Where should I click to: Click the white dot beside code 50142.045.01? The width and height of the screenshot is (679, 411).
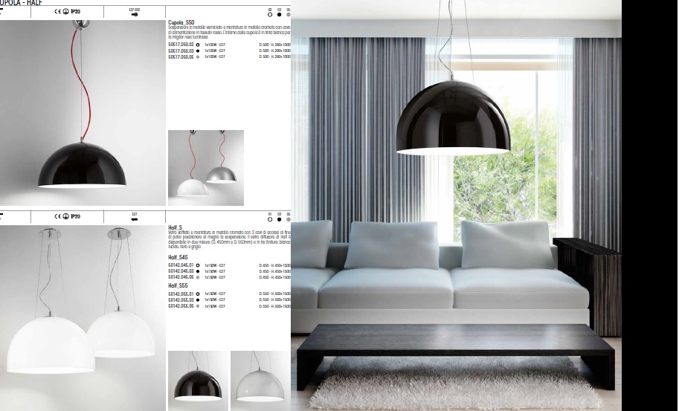(198, 265)
